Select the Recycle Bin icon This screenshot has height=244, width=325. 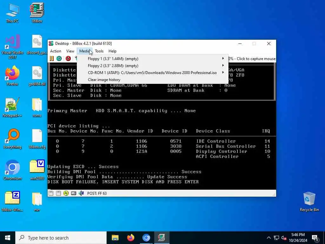309,202
